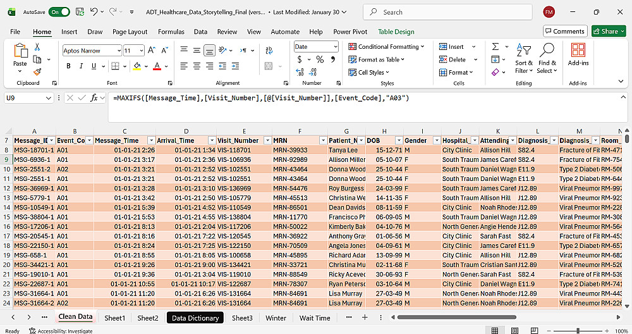Open the Comments pane button

point(564,31)
